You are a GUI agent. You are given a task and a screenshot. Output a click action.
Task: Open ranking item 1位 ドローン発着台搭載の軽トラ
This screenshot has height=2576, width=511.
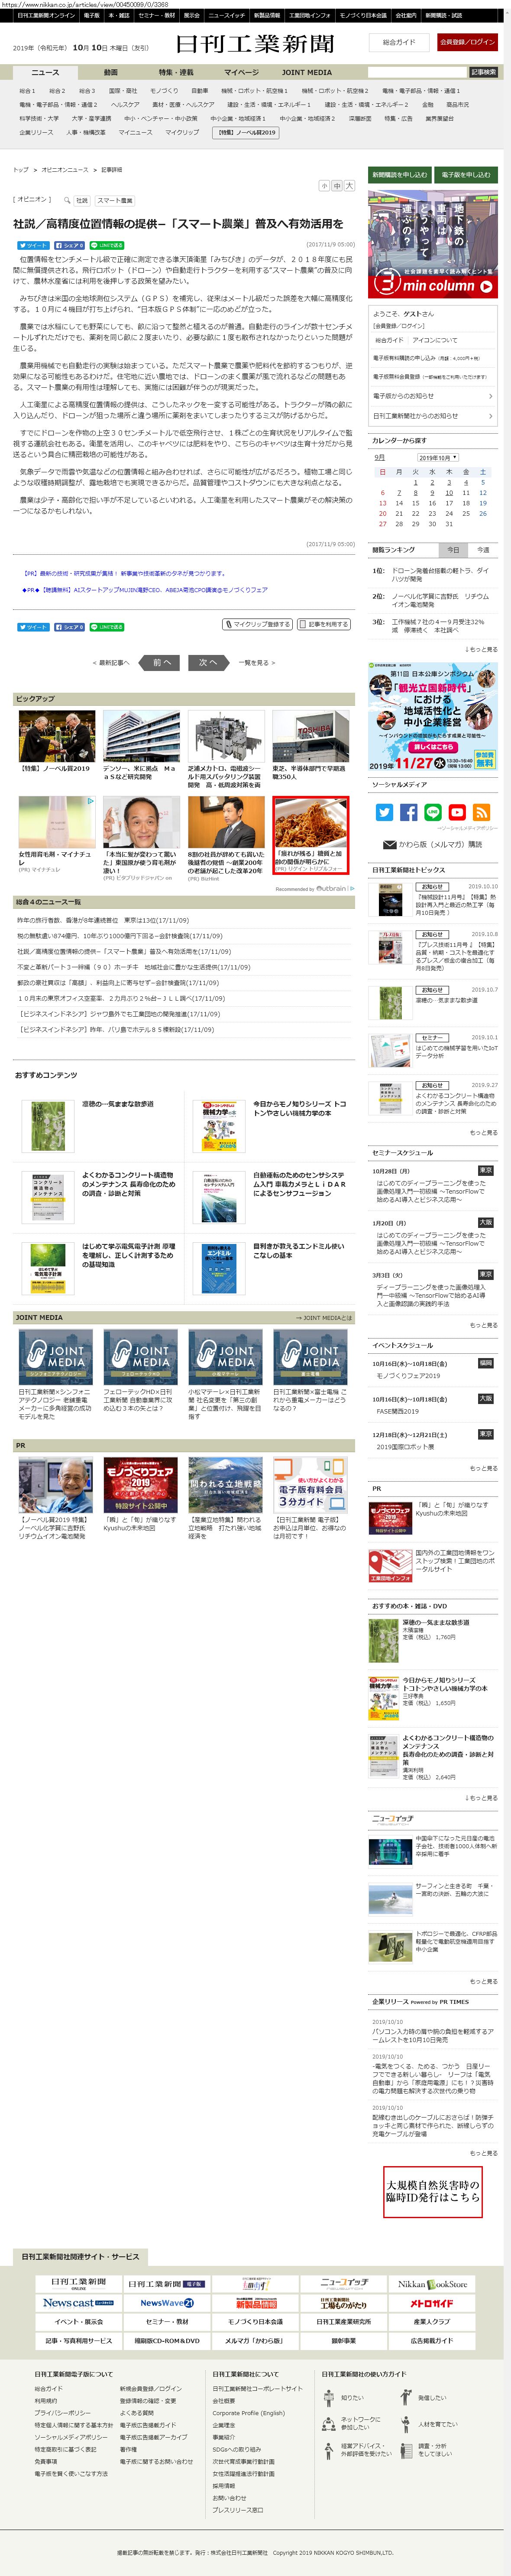click(440, 575)
